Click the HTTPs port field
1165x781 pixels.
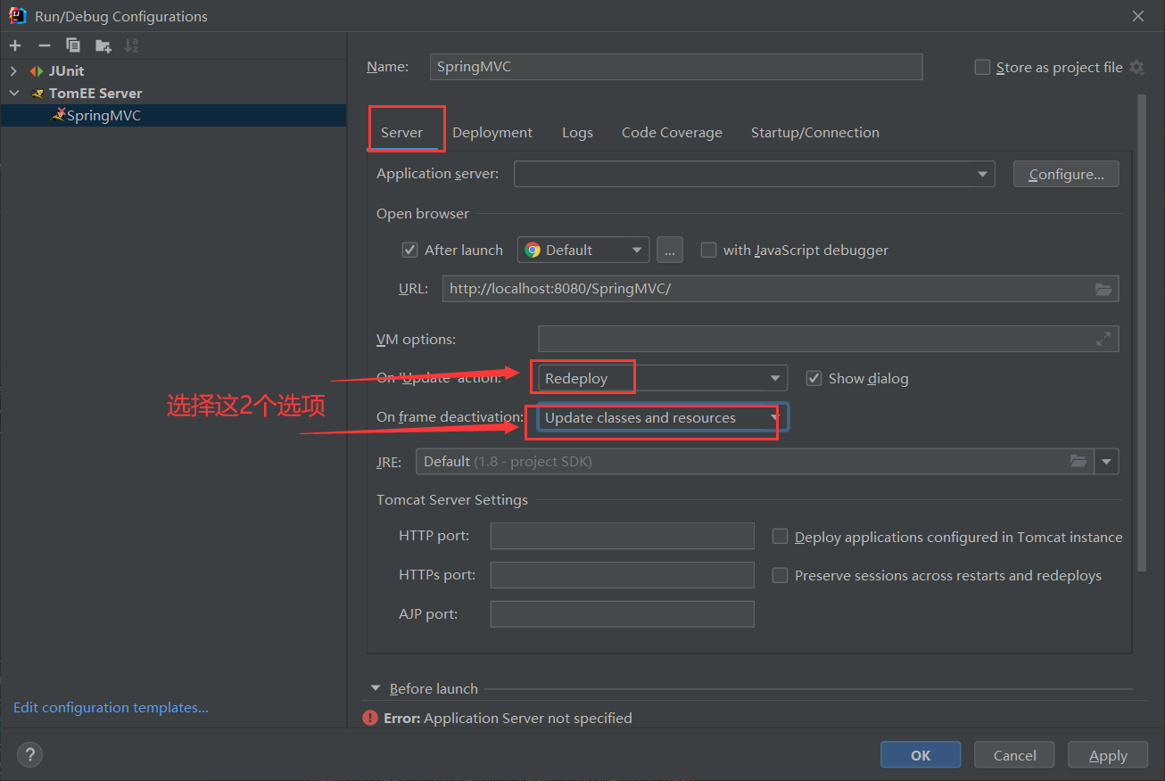coord(622,575)
